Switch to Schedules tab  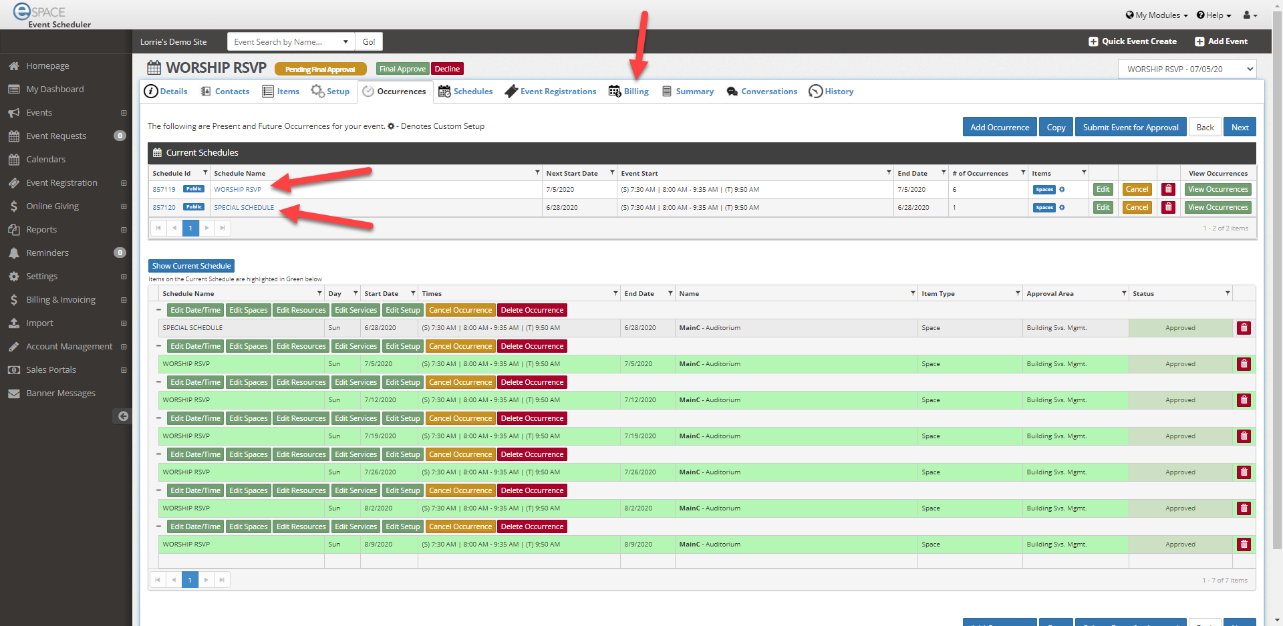466,92
